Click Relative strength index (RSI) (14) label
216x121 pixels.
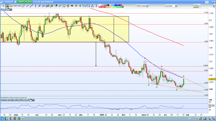tap(14, 100)
